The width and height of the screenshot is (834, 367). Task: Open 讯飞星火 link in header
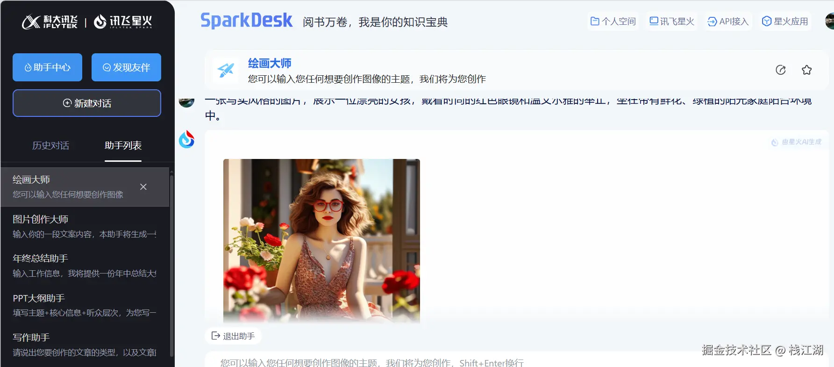672,22
